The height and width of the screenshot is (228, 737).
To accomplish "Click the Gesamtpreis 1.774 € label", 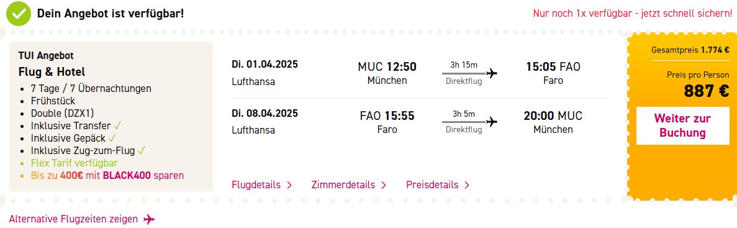I will coord(690,50).
